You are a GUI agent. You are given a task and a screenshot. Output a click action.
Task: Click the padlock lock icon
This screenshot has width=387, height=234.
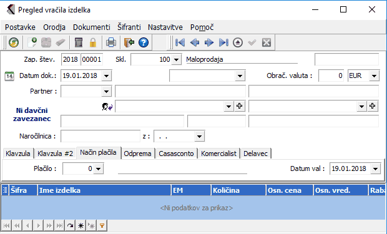click(x=93, y=42)
